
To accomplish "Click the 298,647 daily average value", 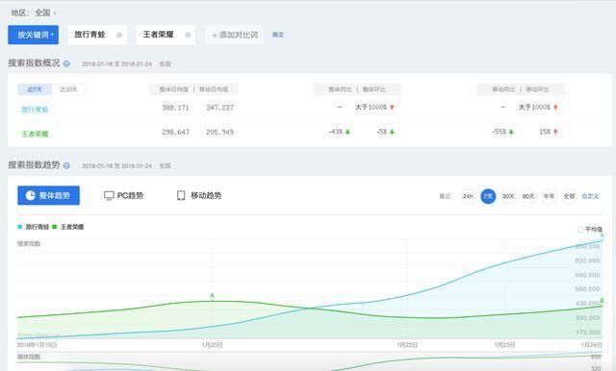I will [x=175, y=133].
